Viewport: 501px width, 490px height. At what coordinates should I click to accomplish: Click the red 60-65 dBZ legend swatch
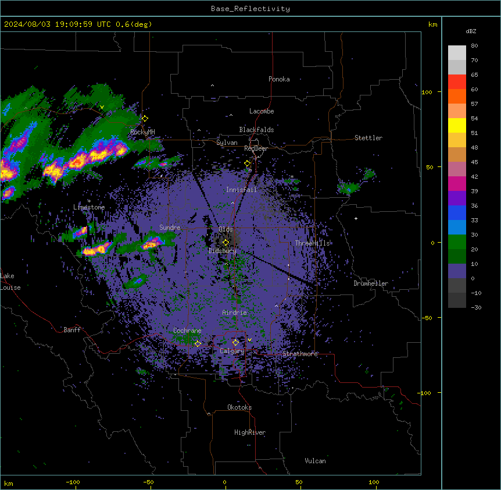coord(457,82)
